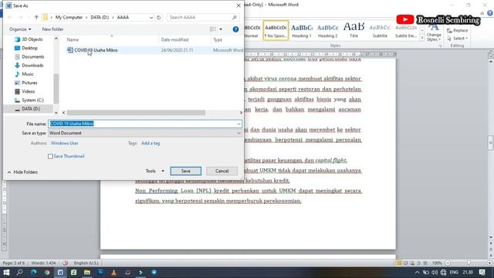Select Pictures in navigation pane
Viewport: 494px width, 278px height.
click(25, 83)
